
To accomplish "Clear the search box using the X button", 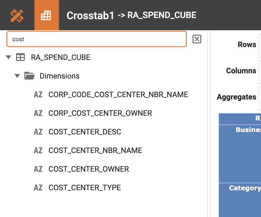I will [197, 39].
